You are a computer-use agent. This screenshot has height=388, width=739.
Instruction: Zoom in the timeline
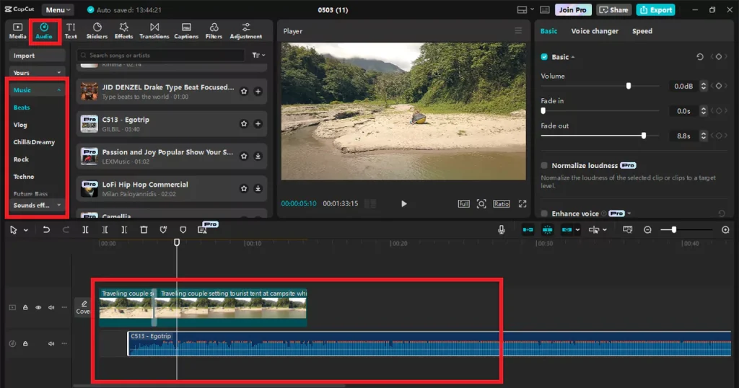(725, 230)
